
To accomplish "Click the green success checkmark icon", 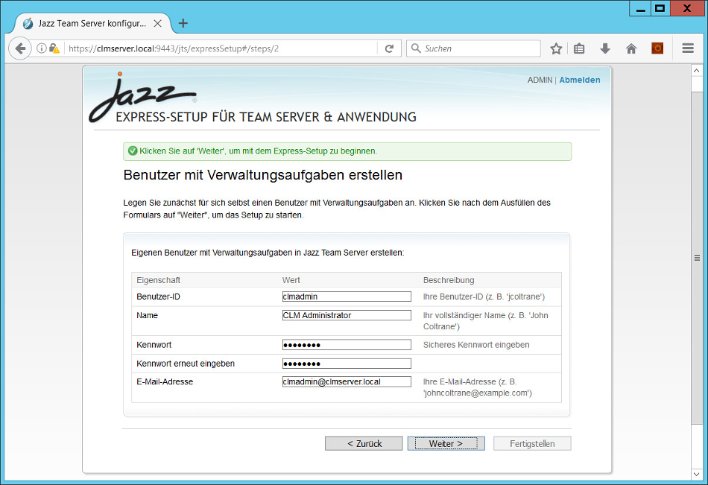I will 133,150.
